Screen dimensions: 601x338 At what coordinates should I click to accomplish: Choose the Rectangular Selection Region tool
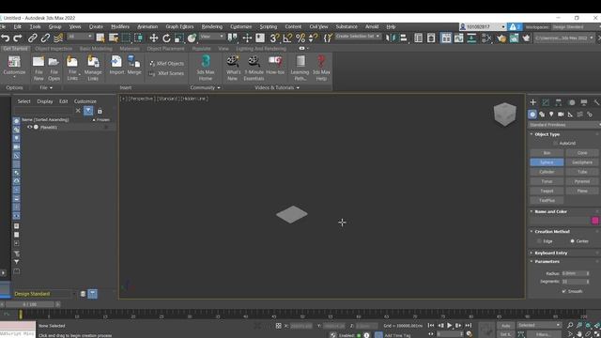pyautogui.click(x=126, y=38)
